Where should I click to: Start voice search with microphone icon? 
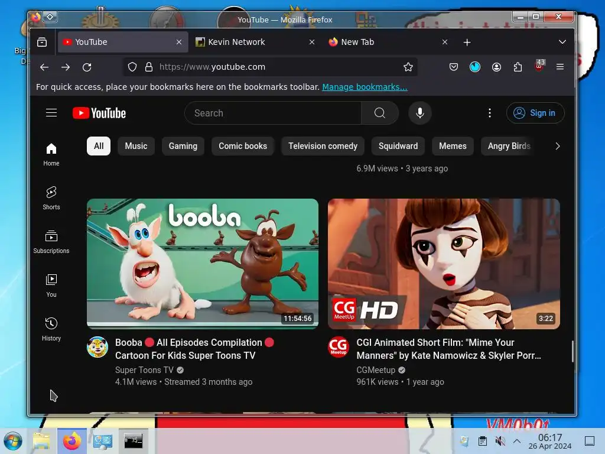[x=420, y=113]
